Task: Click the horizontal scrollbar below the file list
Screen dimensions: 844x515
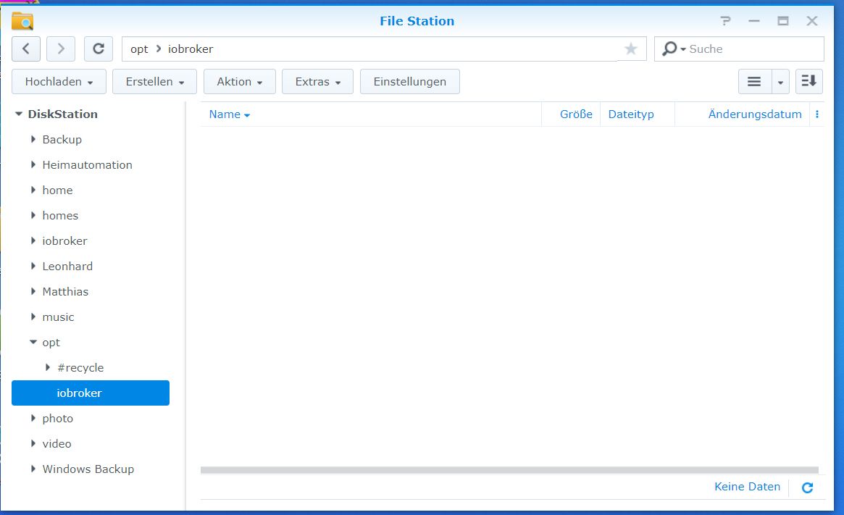Action: [x=509, y=470]
